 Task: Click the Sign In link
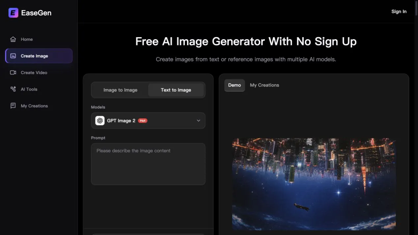399,12
